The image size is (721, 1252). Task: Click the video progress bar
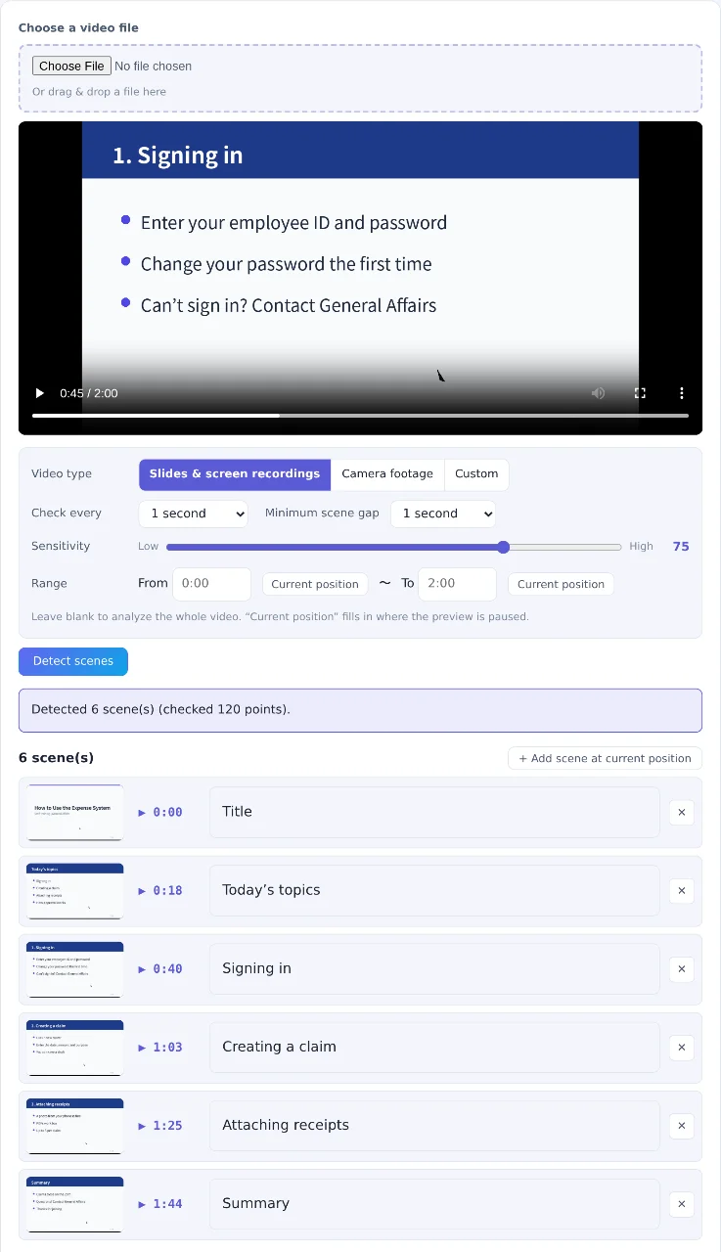(360, 416)
